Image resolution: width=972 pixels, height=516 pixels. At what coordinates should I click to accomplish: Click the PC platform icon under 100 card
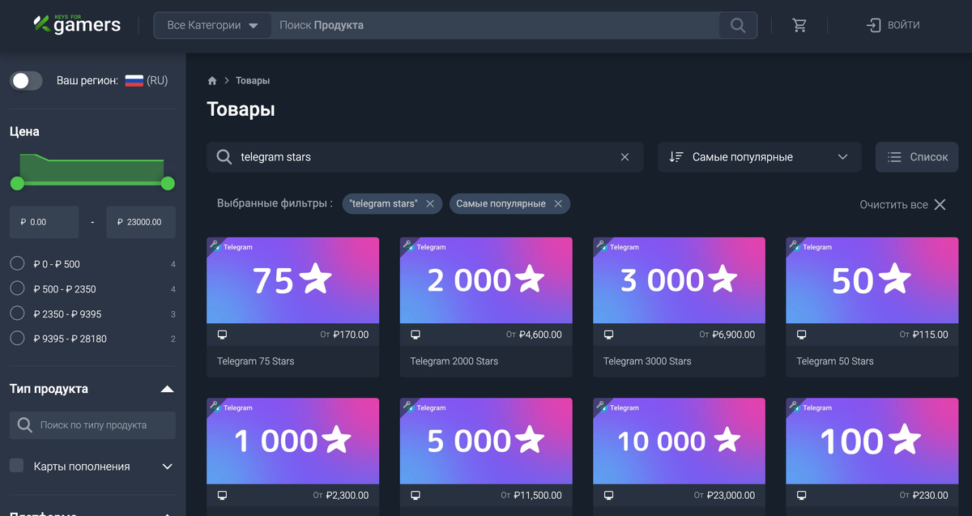(x=801, y=495)
